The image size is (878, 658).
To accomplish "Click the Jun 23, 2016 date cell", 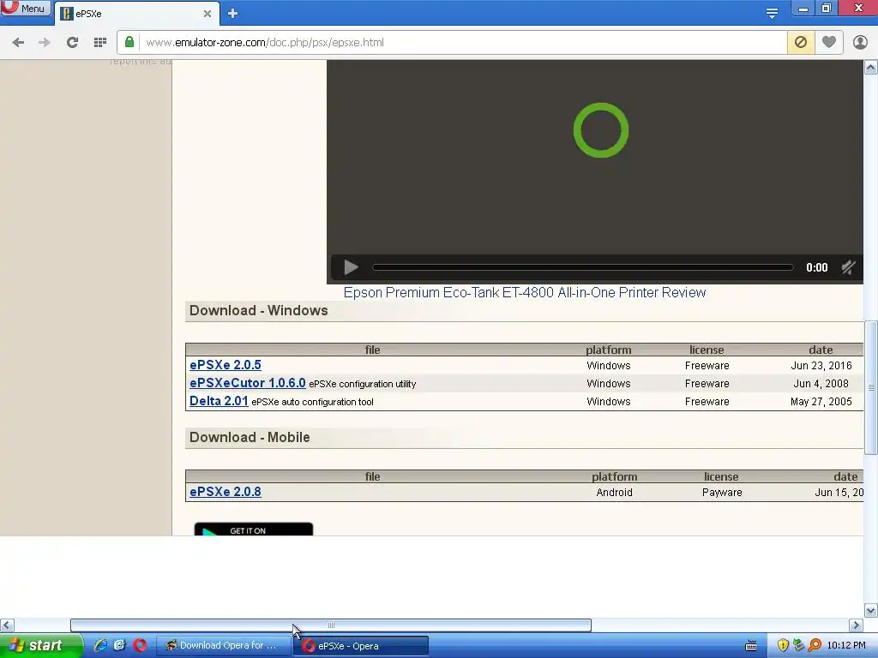I will pyautogui.click(x=821, y=365).
